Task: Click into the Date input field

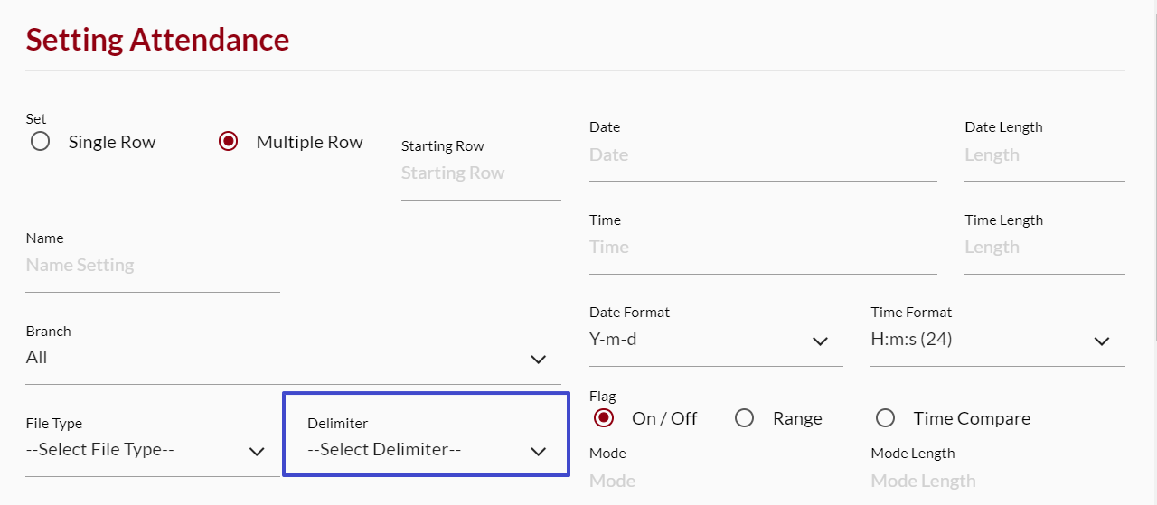Action: click(x=762, y=155)
